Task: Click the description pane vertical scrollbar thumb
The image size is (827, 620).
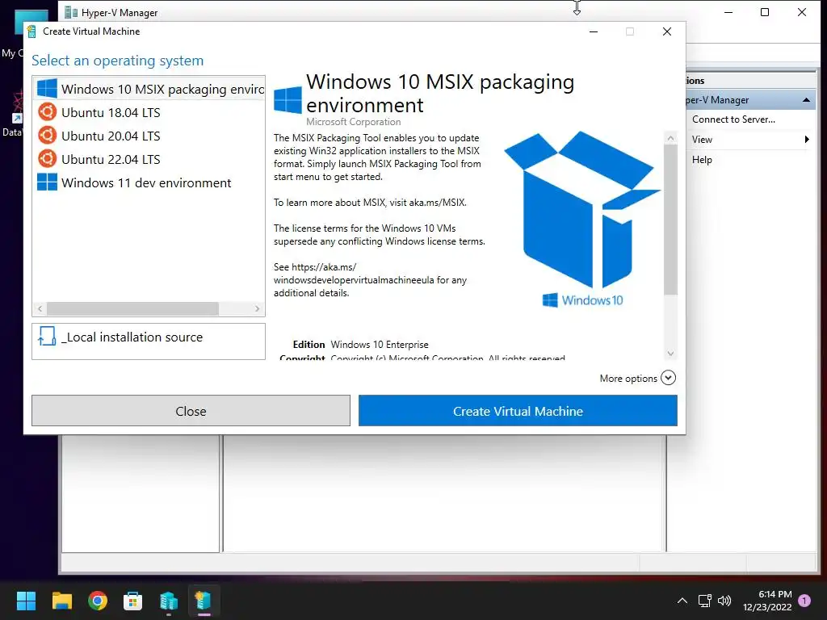Action: [x=670, y=220]
